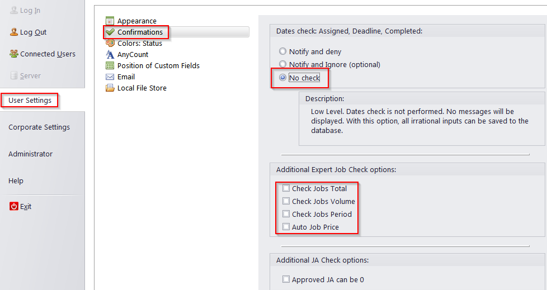The image size is (547, 290).
Task: Click the Confirmations green checkmark icon
Action: point(110,32)
